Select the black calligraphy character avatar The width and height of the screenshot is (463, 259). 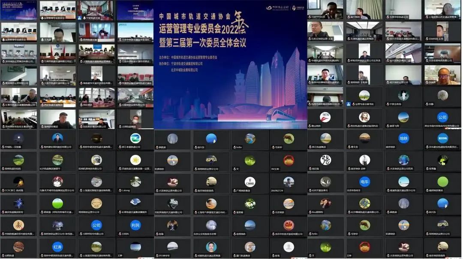pos(325,160)
